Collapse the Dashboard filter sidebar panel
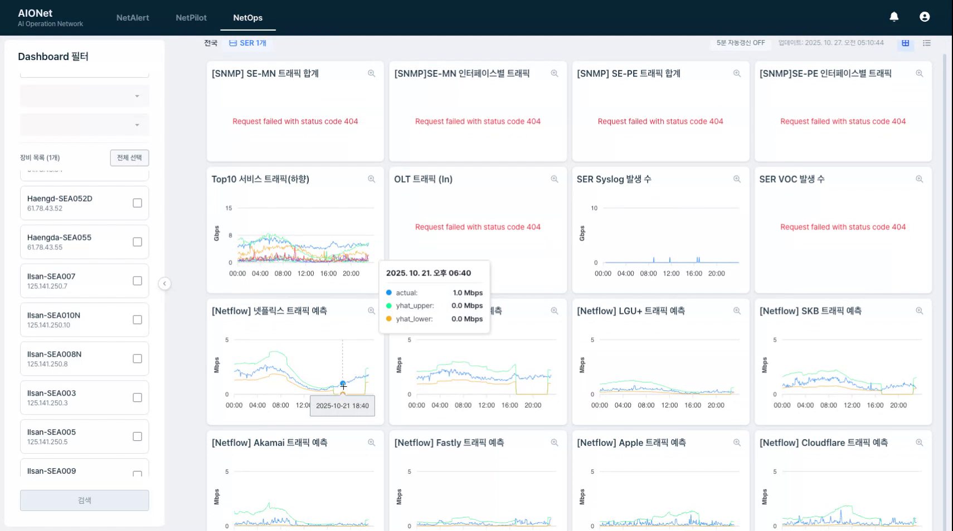This screenshot has width=953, height=531. coord(164,284)
